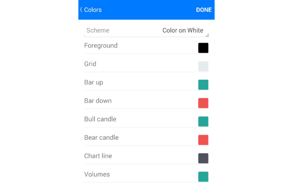293x183 pixels.
Task: Click the dropdown triangle beside Color on White
Action: 207,35
